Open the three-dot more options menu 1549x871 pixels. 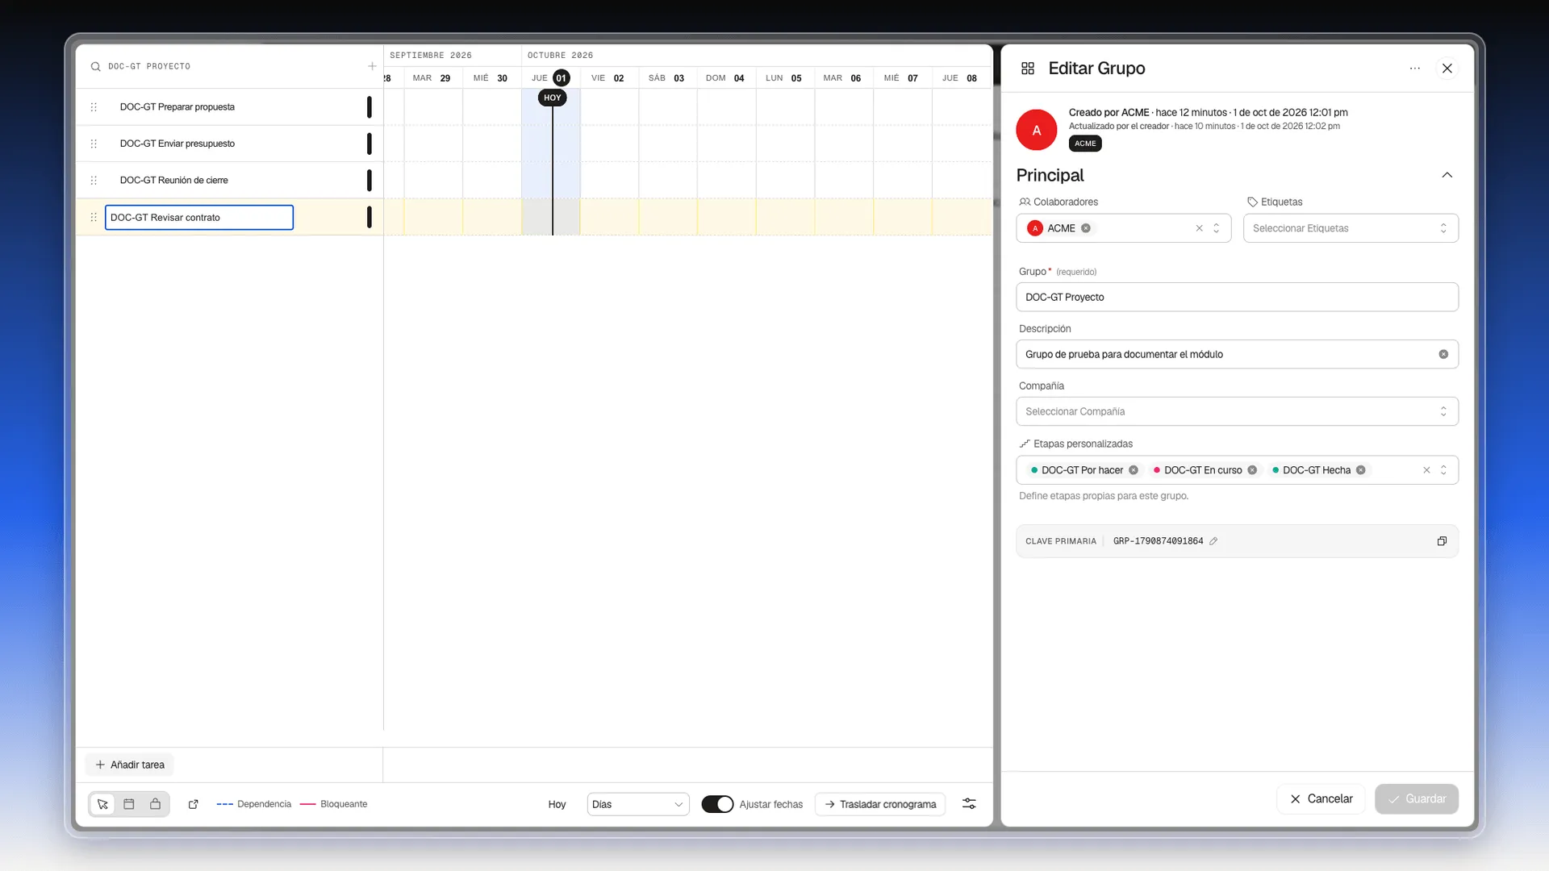1414,69
